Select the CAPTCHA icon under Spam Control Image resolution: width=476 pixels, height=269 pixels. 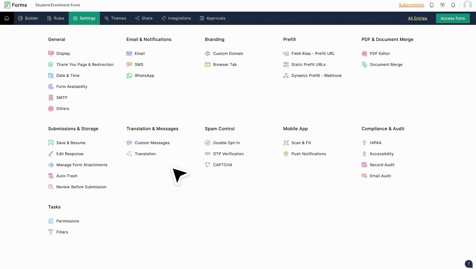click(208, 165)
